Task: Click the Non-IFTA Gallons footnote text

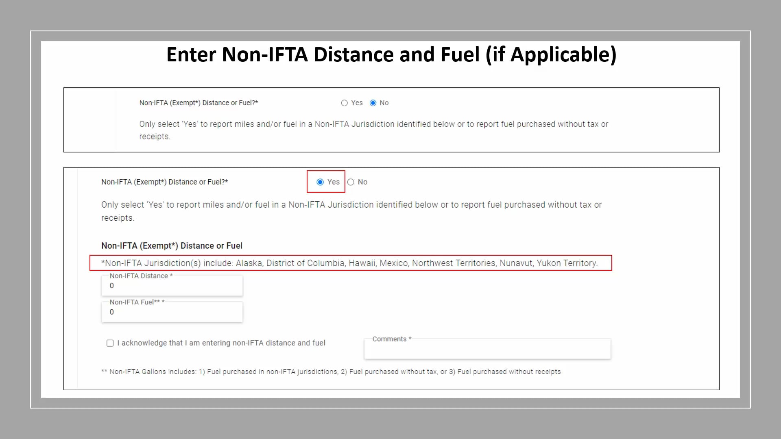Action: 331,372
